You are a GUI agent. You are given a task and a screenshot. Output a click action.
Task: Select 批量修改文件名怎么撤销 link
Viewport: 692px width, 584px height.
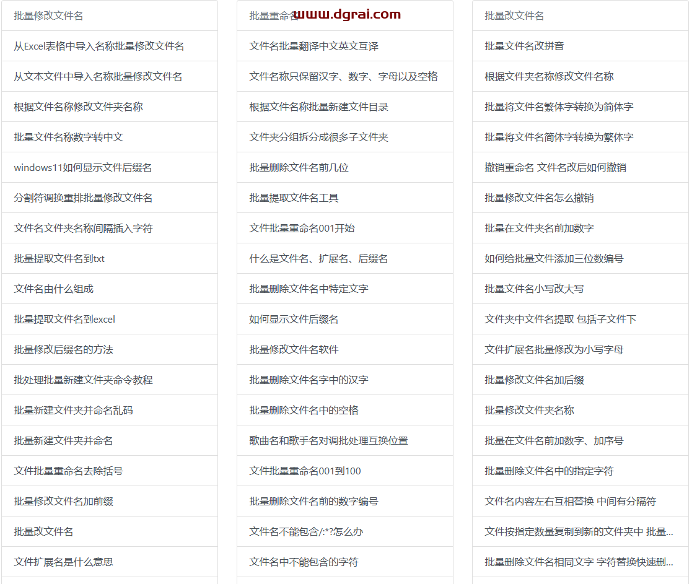[540, 198]
